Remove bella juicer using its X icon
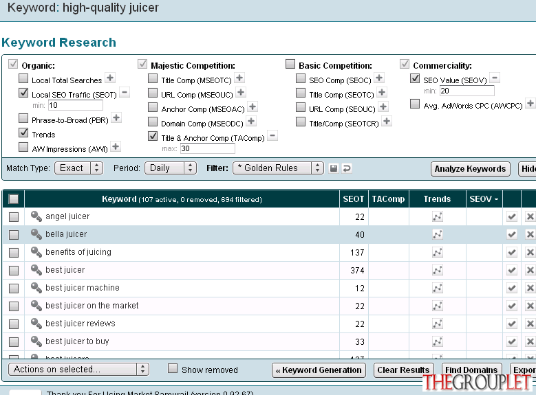The width and height of the screenshot is (536, 395). click(x=530, y=234)
